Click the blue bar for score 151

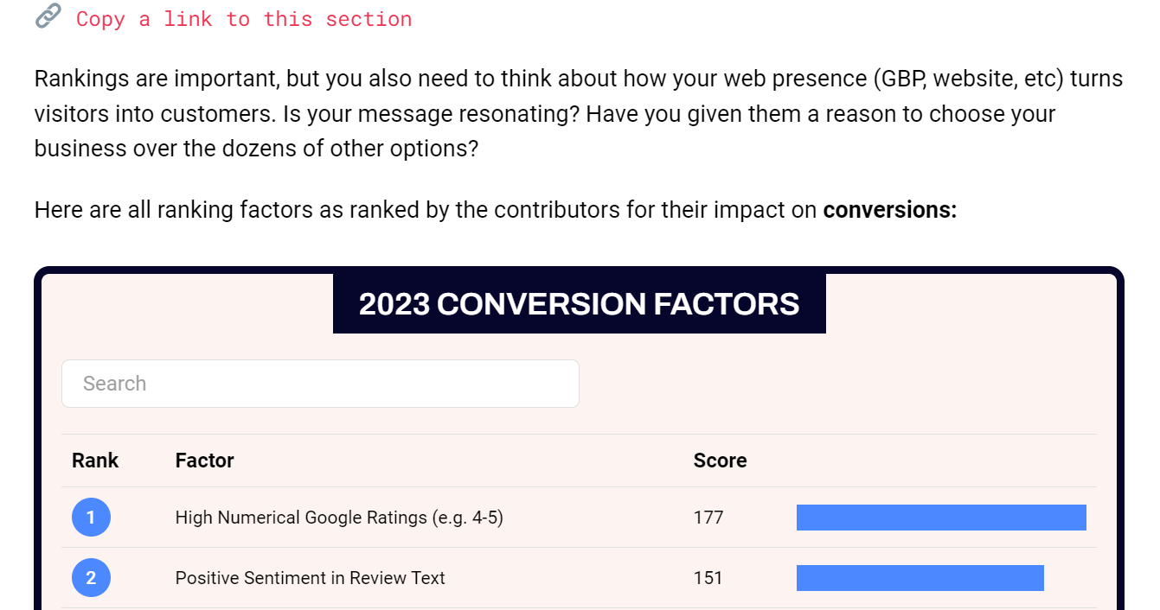click(x=920, y=578)
